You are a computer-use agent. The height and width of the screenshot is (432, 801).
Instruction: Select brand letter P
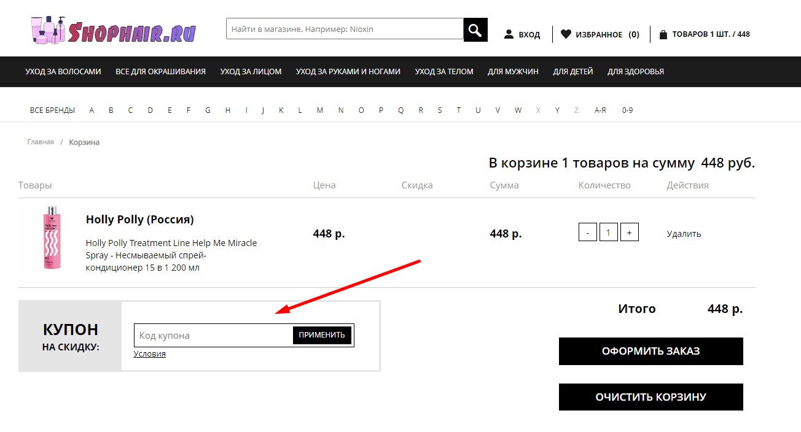point(381,110)
